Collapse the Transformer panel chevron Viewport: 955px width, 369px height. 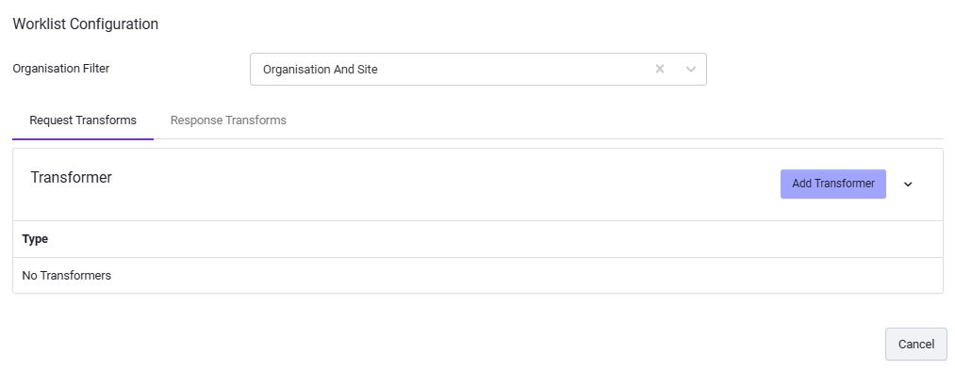click(x=908, y=184)
